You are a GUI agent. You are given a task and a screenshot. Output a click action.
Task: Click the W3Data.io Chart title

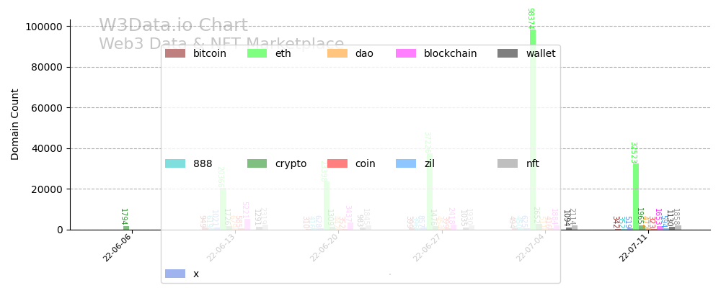click(173, 26)
